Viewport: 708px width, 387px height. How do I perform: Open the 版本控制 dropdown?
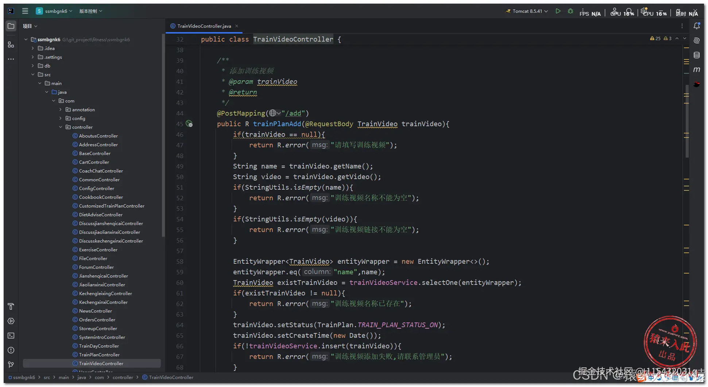click(x=91, y=11)
